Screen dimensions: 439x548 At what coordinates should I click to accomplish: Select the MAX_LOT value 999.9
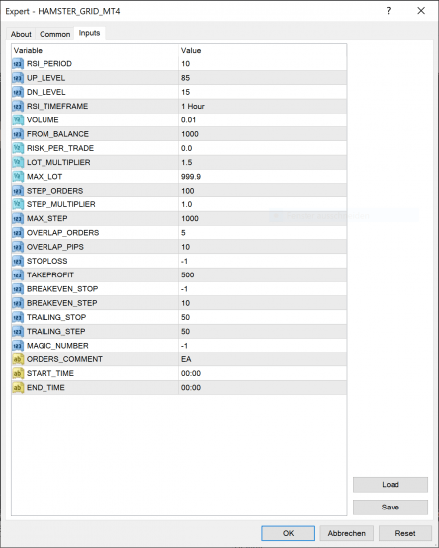coord(191,177)
